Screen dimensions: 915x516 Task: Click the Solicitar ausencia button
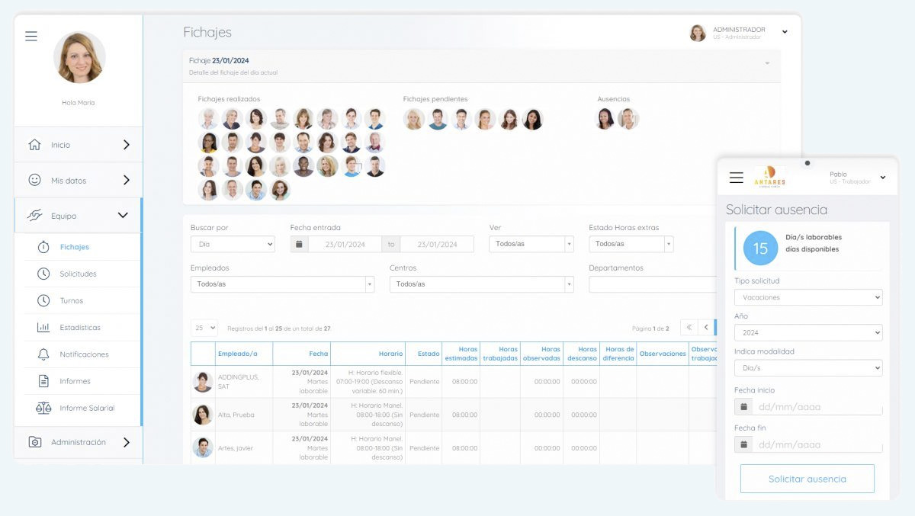point(807,479)
